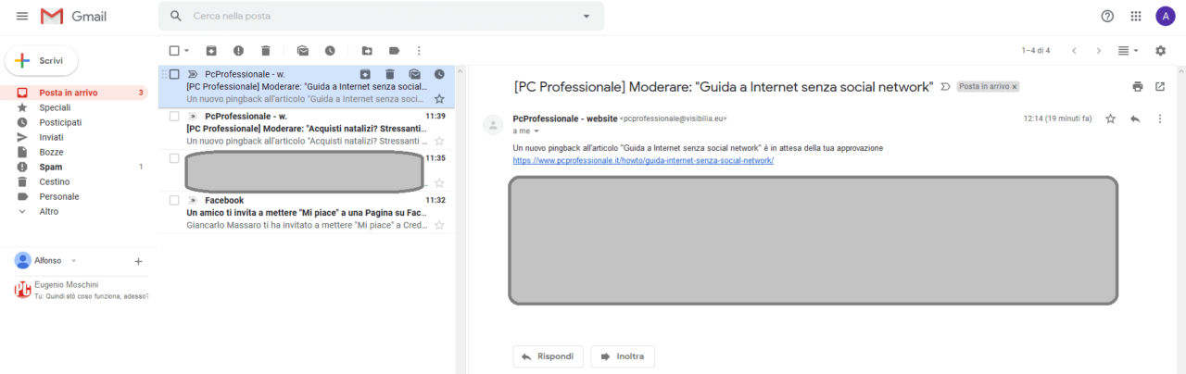Click the Snooze clock icon in the toolbar
Viewport: 1186px width, 374px height.
point(330,51)
